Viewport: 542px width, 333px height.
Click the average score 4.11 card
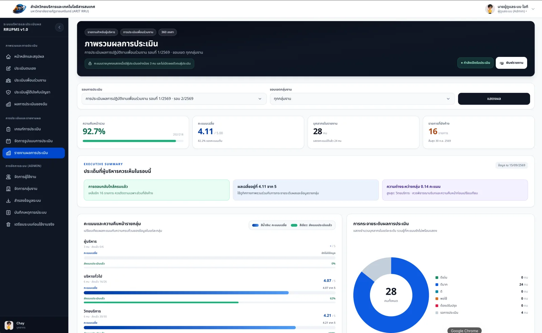point(248,132)
